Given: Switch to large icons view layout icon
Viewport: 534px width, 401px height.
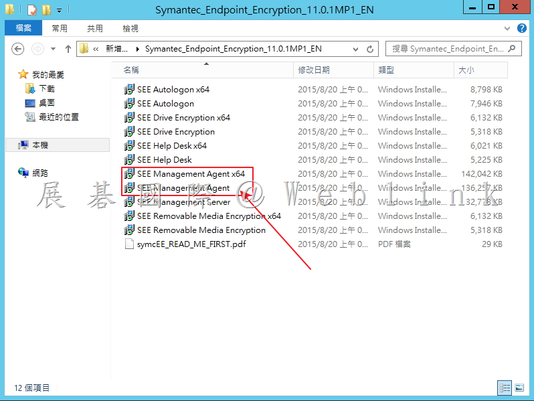Looking at the screenshot, I should (519, 388).
